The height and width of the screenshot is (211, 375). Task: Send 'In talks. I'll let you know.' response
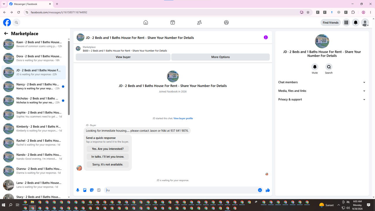pos(108,157)
